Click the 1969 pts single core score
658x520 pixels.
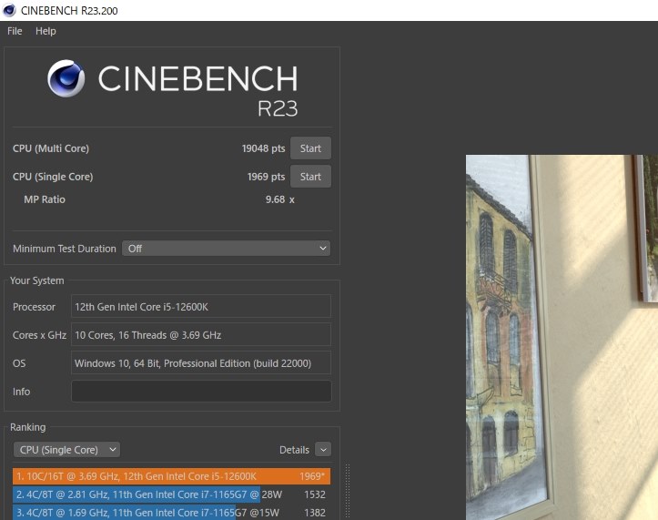[266, 177]
